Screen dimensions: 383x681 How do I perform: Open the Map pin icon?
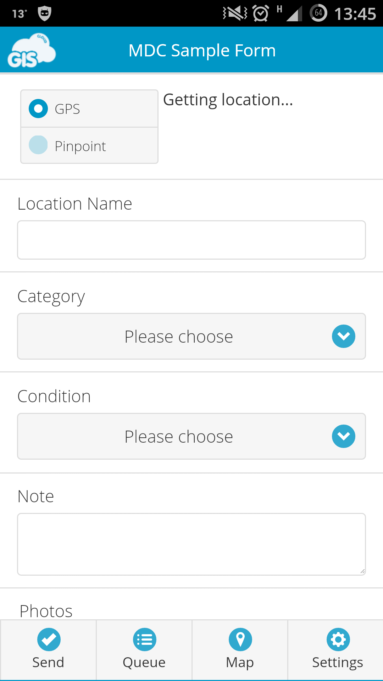pyautogui.click(x=240, y=640)
